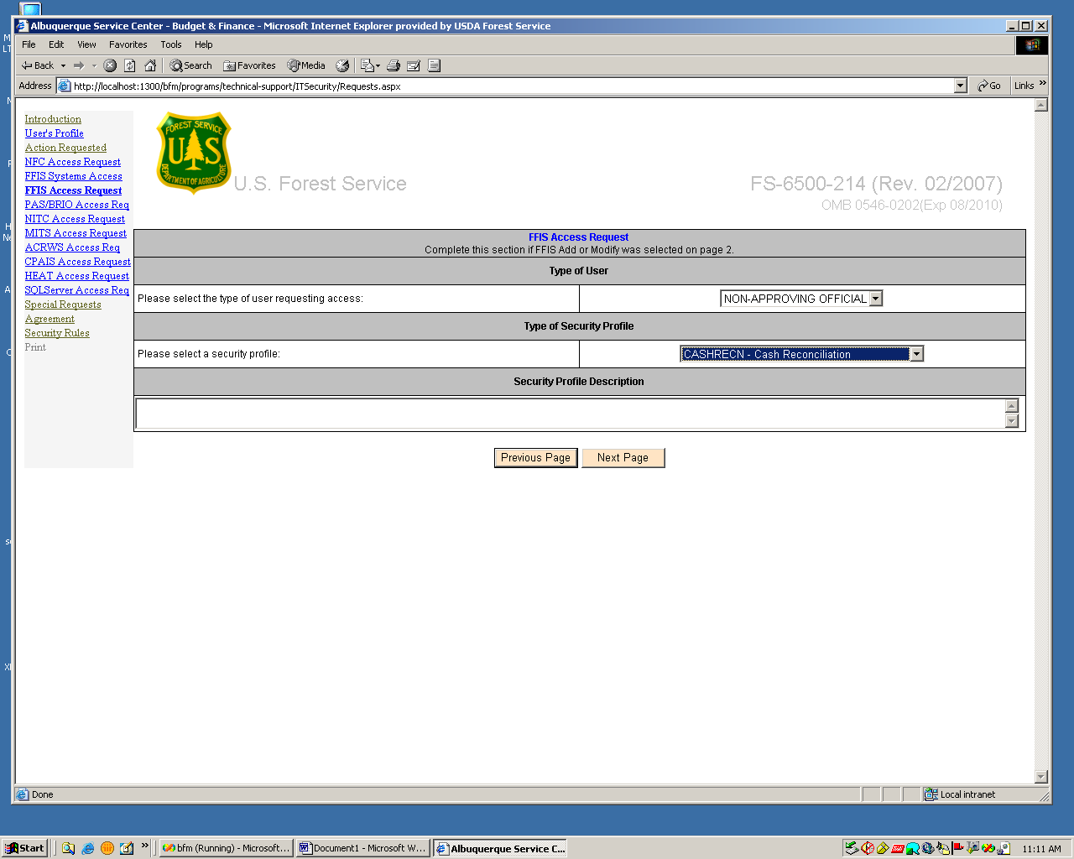Click the address bar URL field
Screen dimensions: 1074x859
[513, 86]
